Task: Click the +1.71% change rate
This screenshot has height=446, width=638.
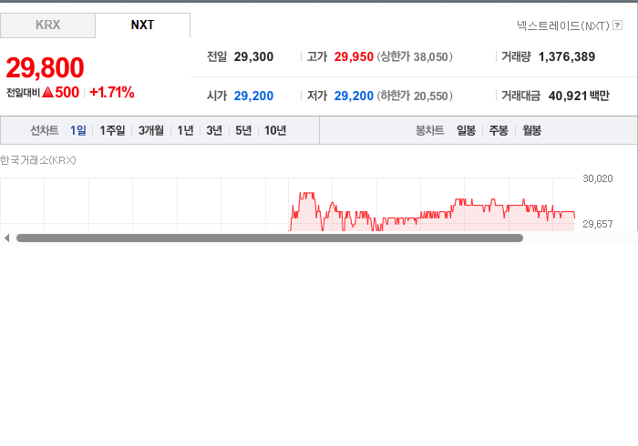Action: (112, 92)
